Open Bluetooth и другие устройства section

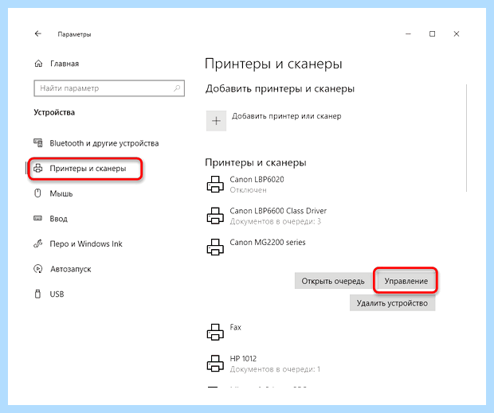pyautogui.click(x=104, y=143)
